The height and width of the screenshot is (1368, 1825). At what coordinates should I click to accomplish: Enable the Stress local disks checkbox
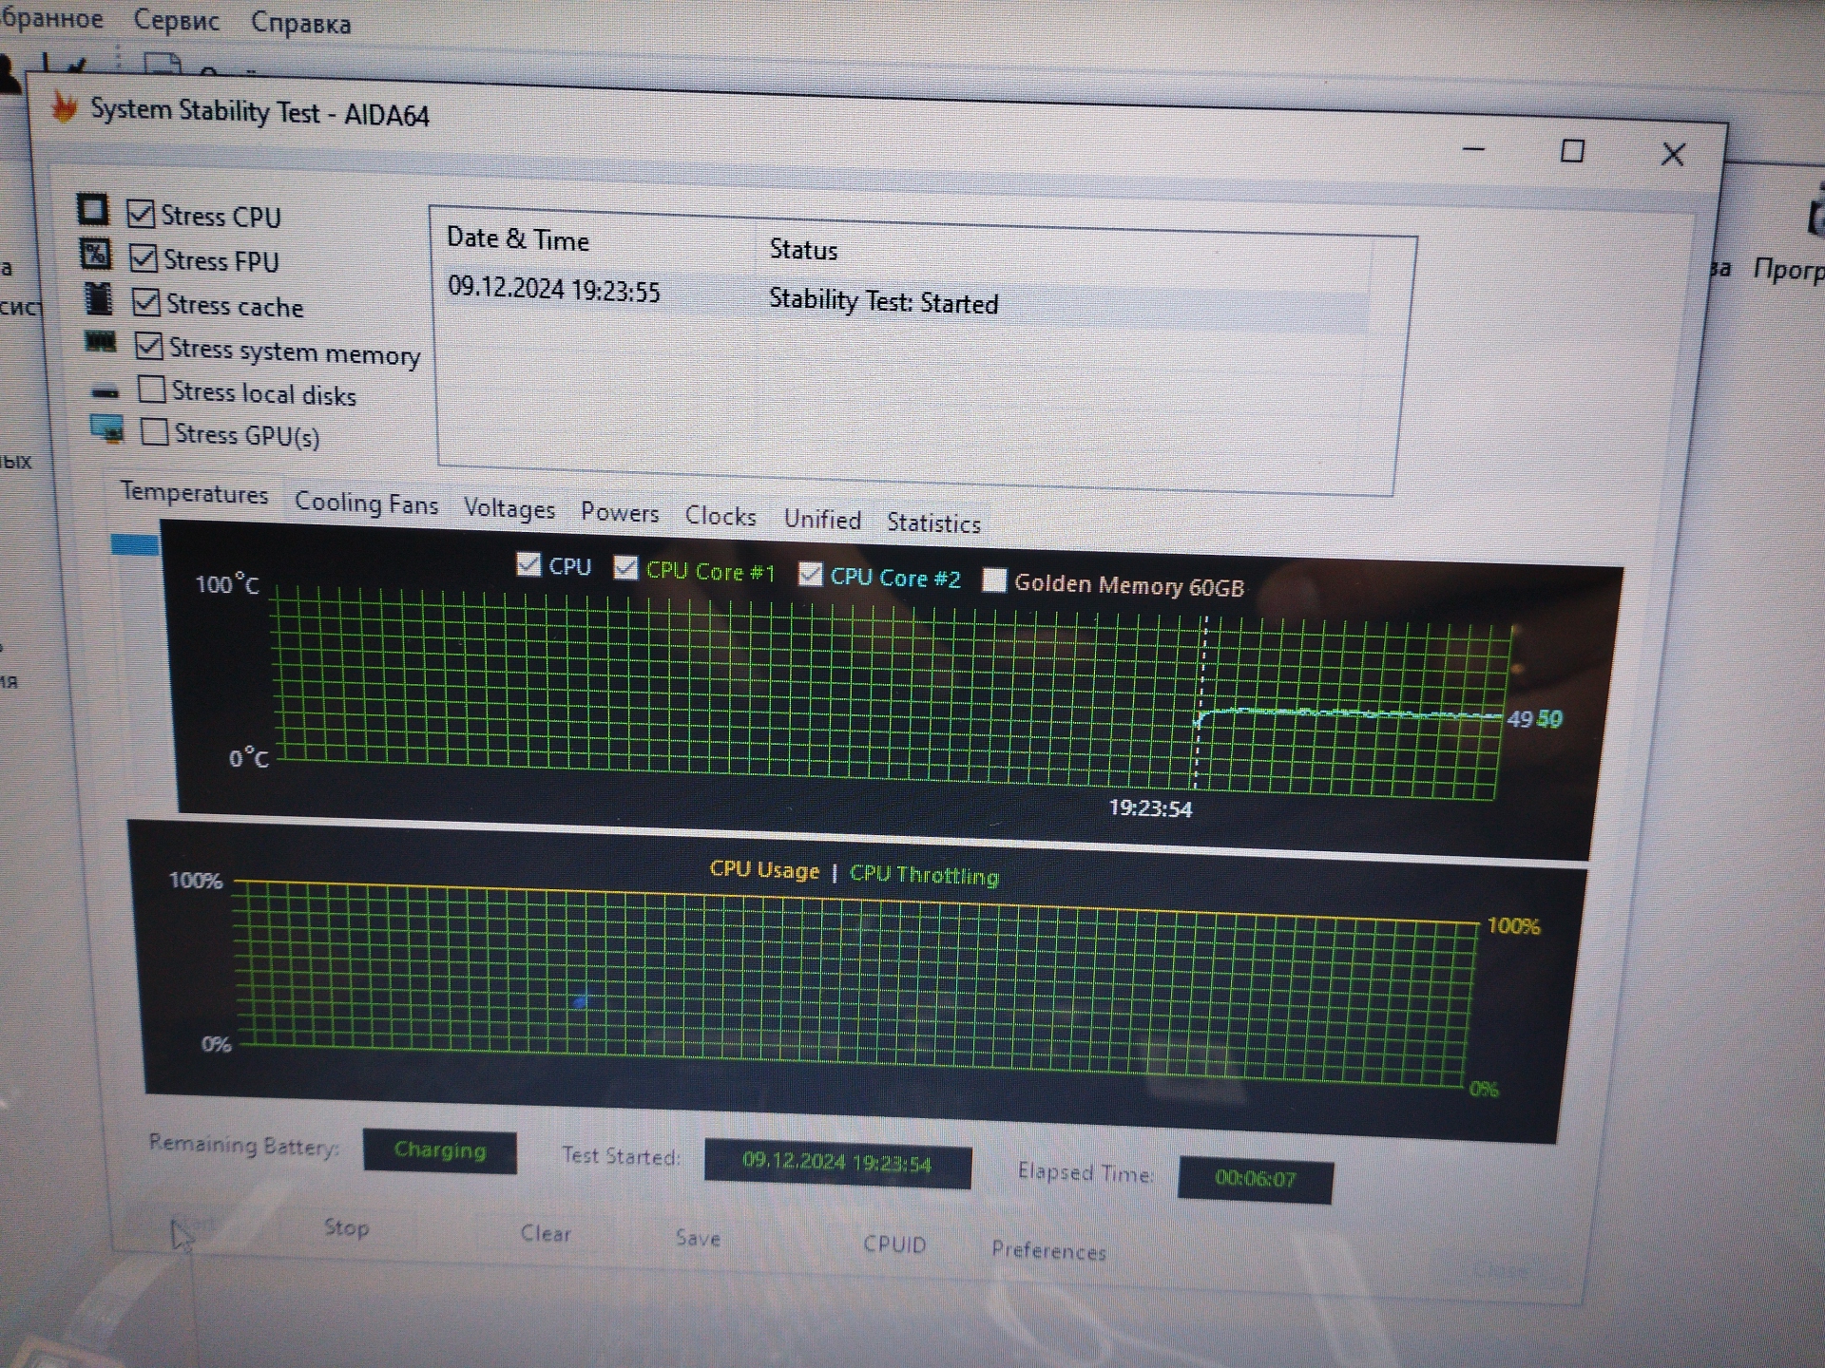152,389
